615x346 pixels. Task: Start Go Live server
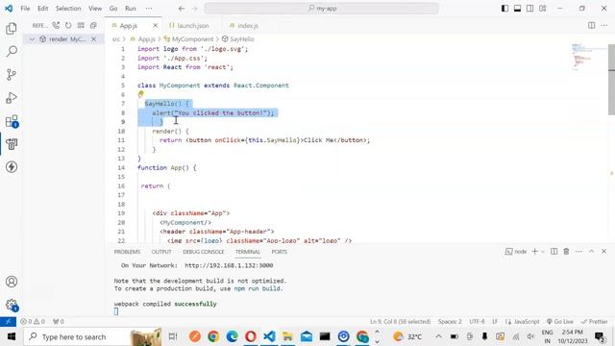click(559, 322)
